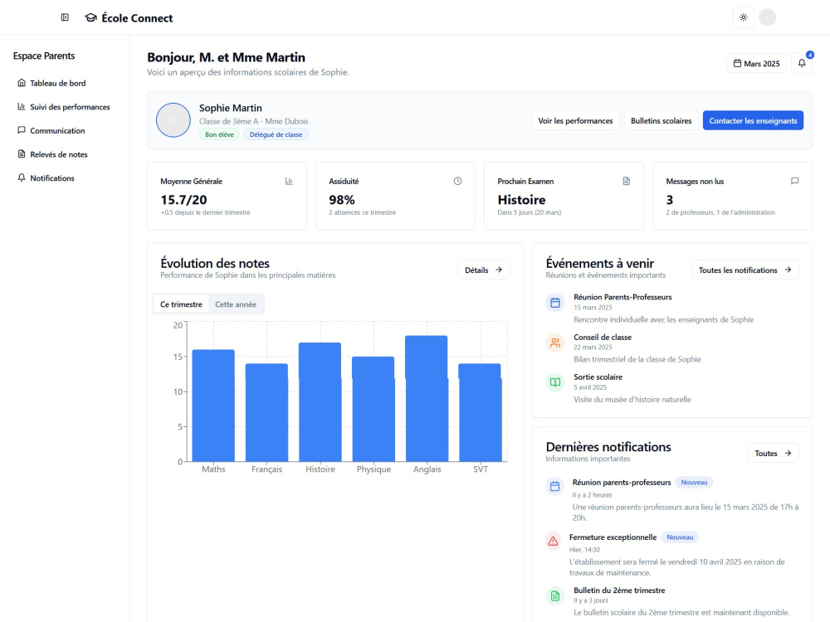Click the Maths bar in chart
830x622 pixels.
pyautogui.click(x=213, y=406)
